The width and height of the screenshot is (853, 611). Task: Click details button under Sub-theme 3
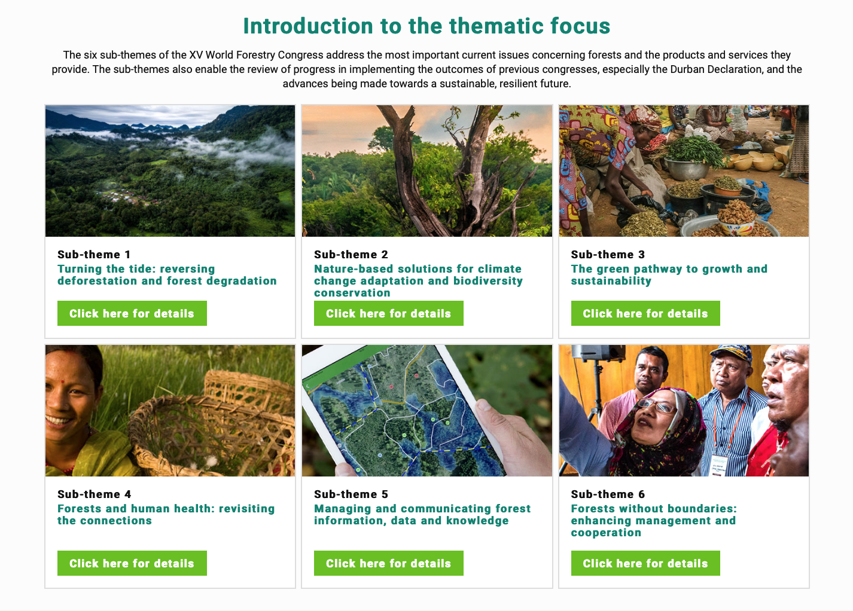click(x=645, y=313)
